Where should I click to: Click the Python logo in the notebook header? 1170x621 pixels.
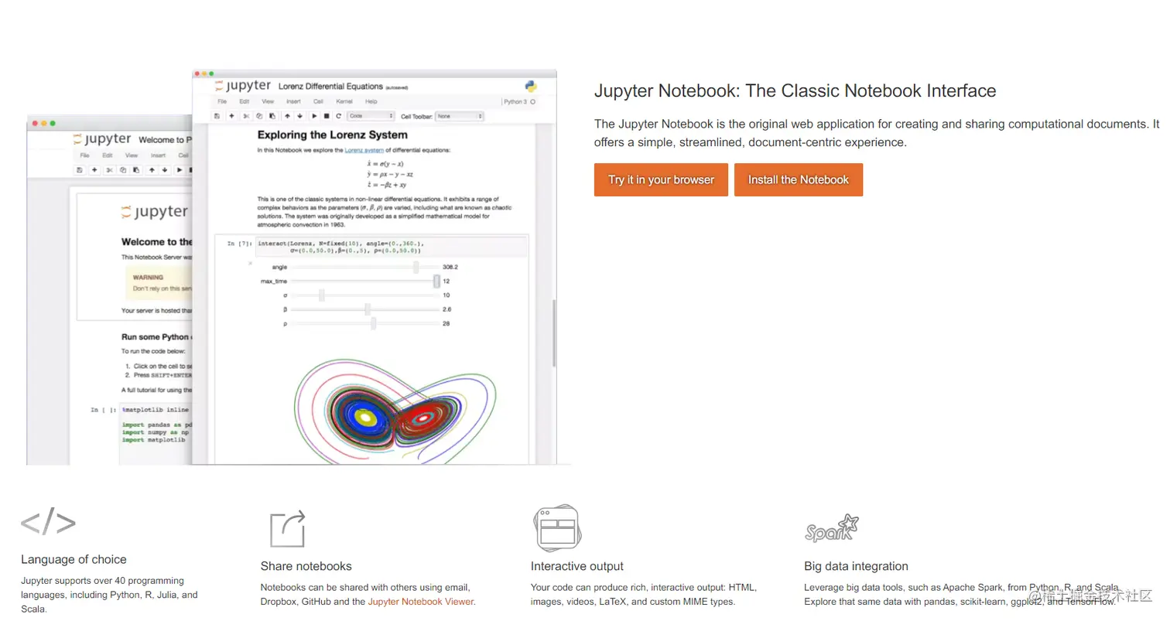531,86
